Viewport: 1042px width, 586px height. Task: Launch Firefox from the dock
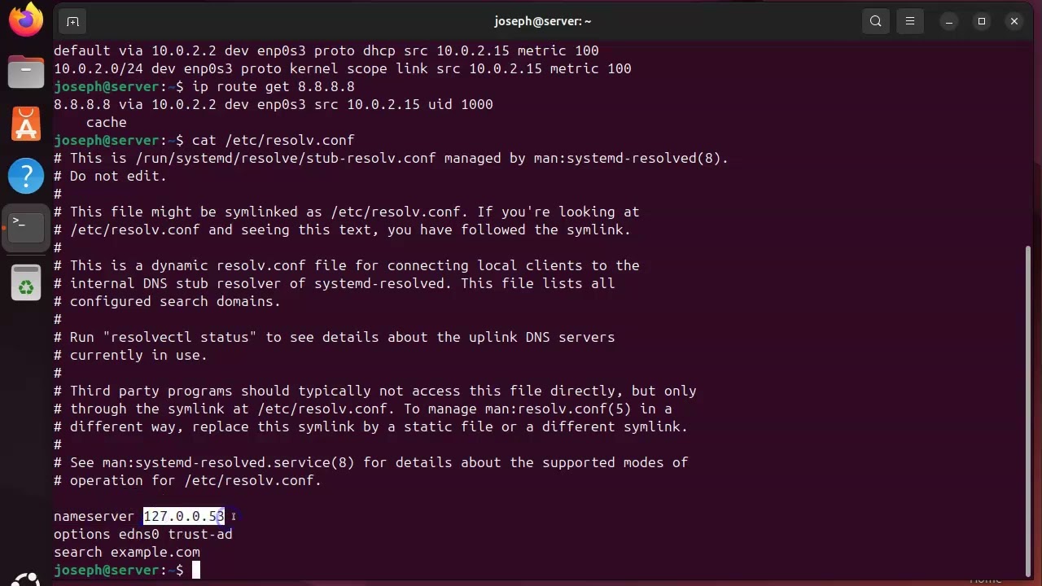point(26,20)
